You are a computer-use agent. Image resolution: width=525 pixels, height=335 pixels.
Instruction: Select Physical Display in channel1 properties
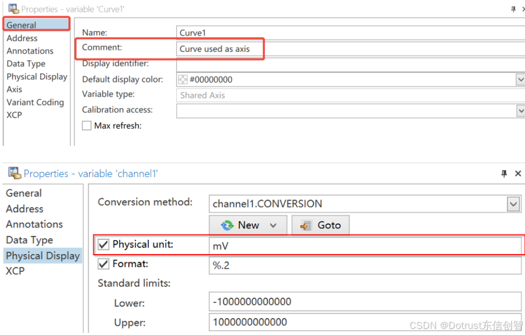[x=43, y=256]
